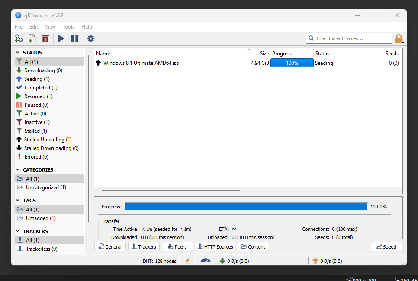Select the Stalled (1) status filter
This screenshot has height=281, width=418.
click(x=50, y=131)
